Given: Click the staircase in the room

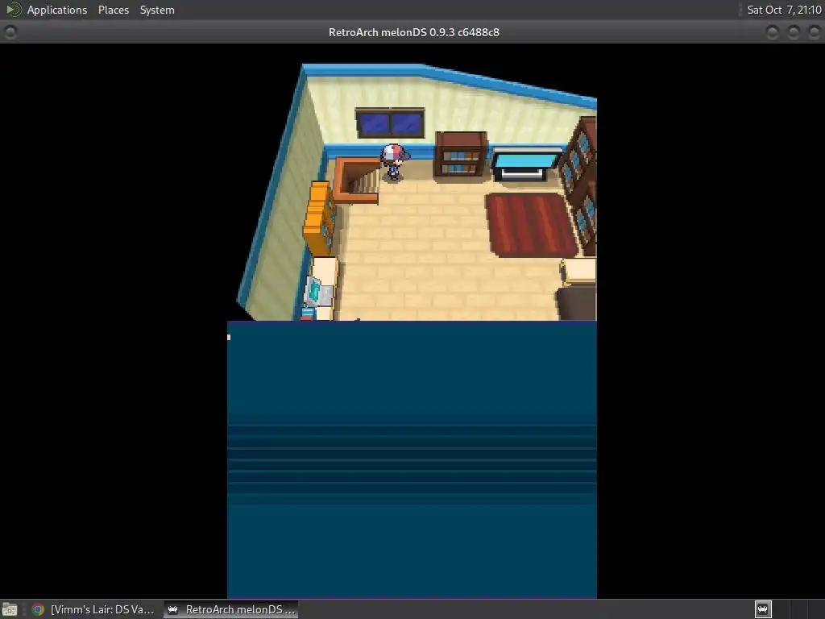Looking at the screenshot, I should 358,180.
